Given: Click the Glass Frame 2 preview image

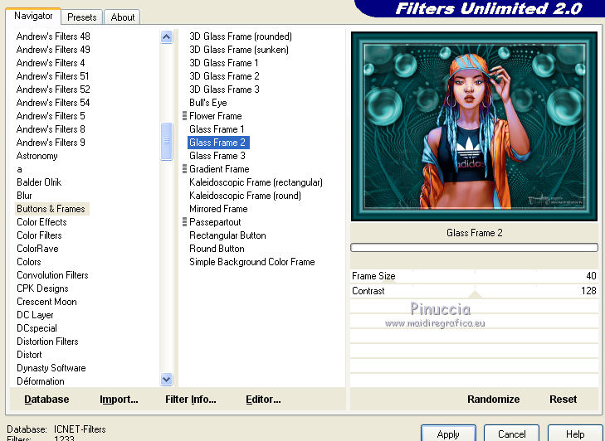Looking at the screenshot, I should 474,127.
